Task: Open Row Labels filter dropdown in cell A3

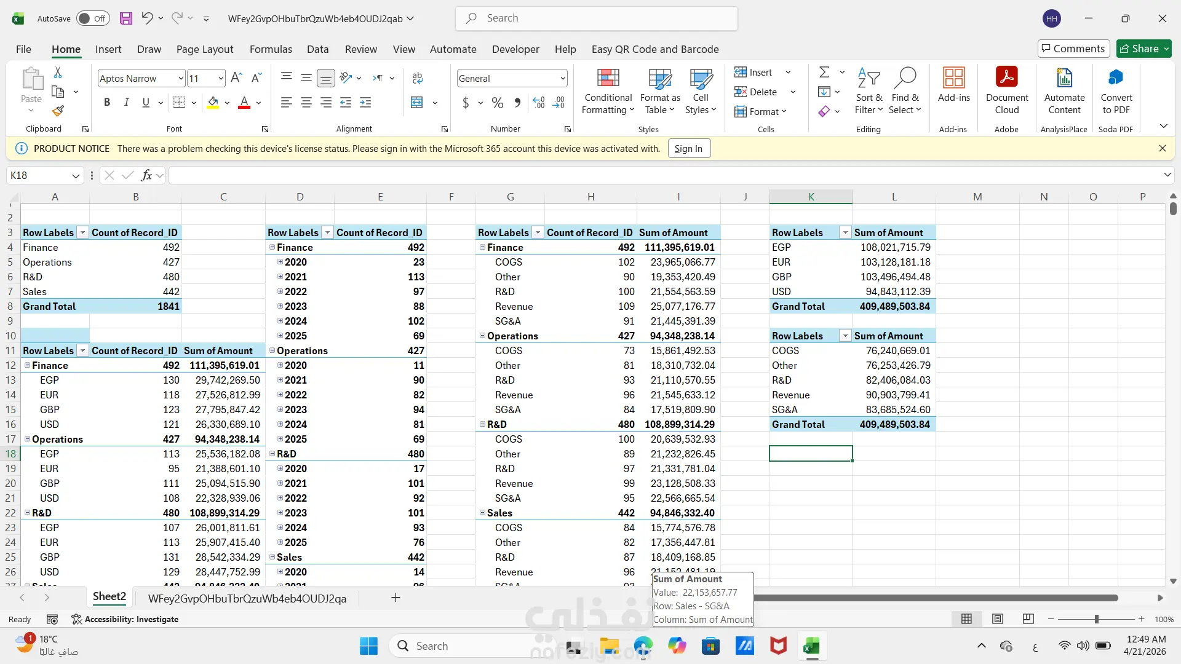Action: [x=82, y=232]
